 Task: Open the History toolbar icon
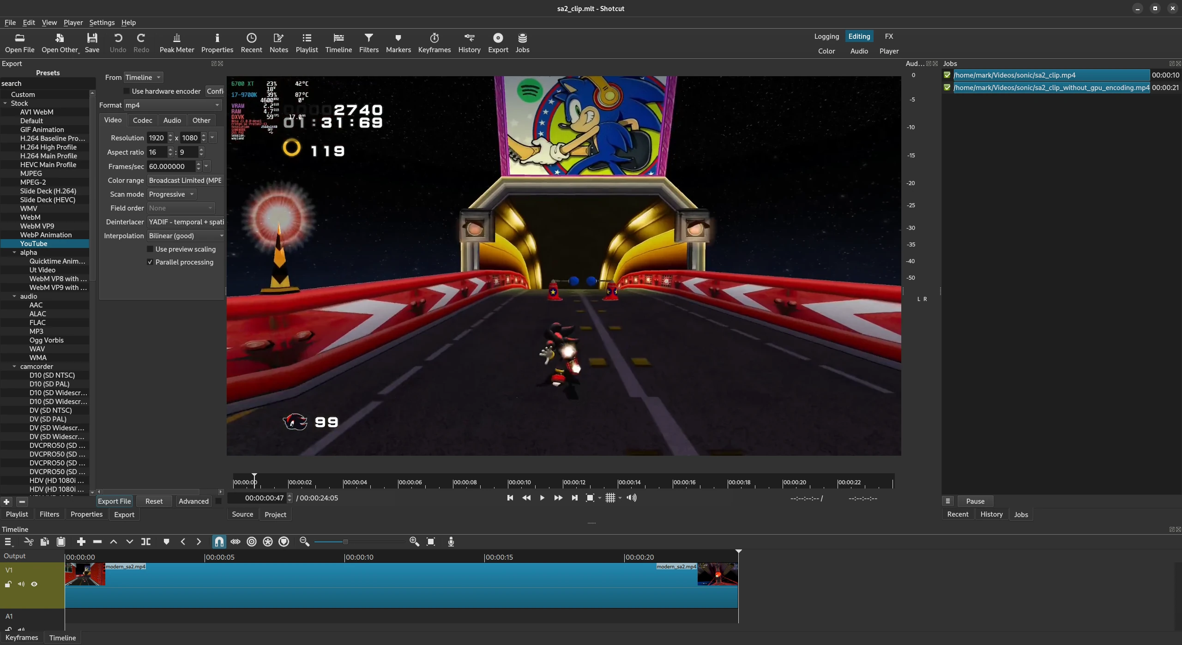pos(469,43)
